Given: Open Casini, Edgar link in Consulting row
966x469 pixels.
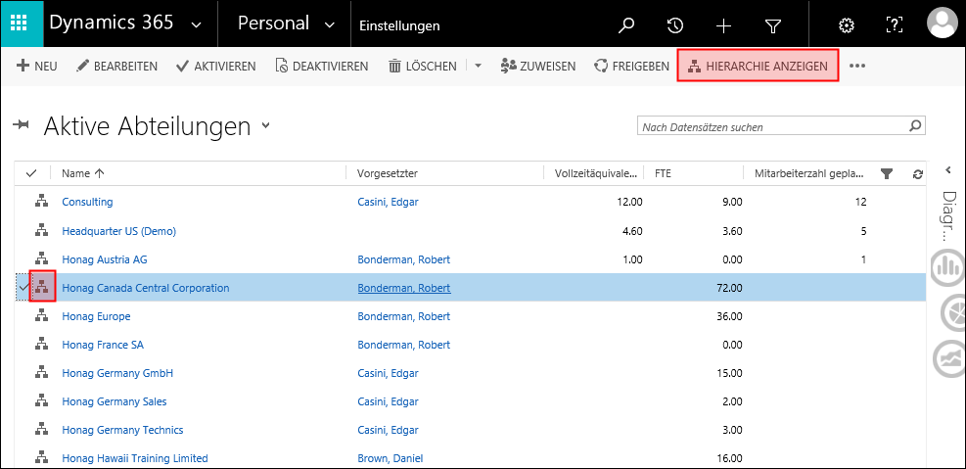Looking at the screenshot, I should click(x=389, y=202).
